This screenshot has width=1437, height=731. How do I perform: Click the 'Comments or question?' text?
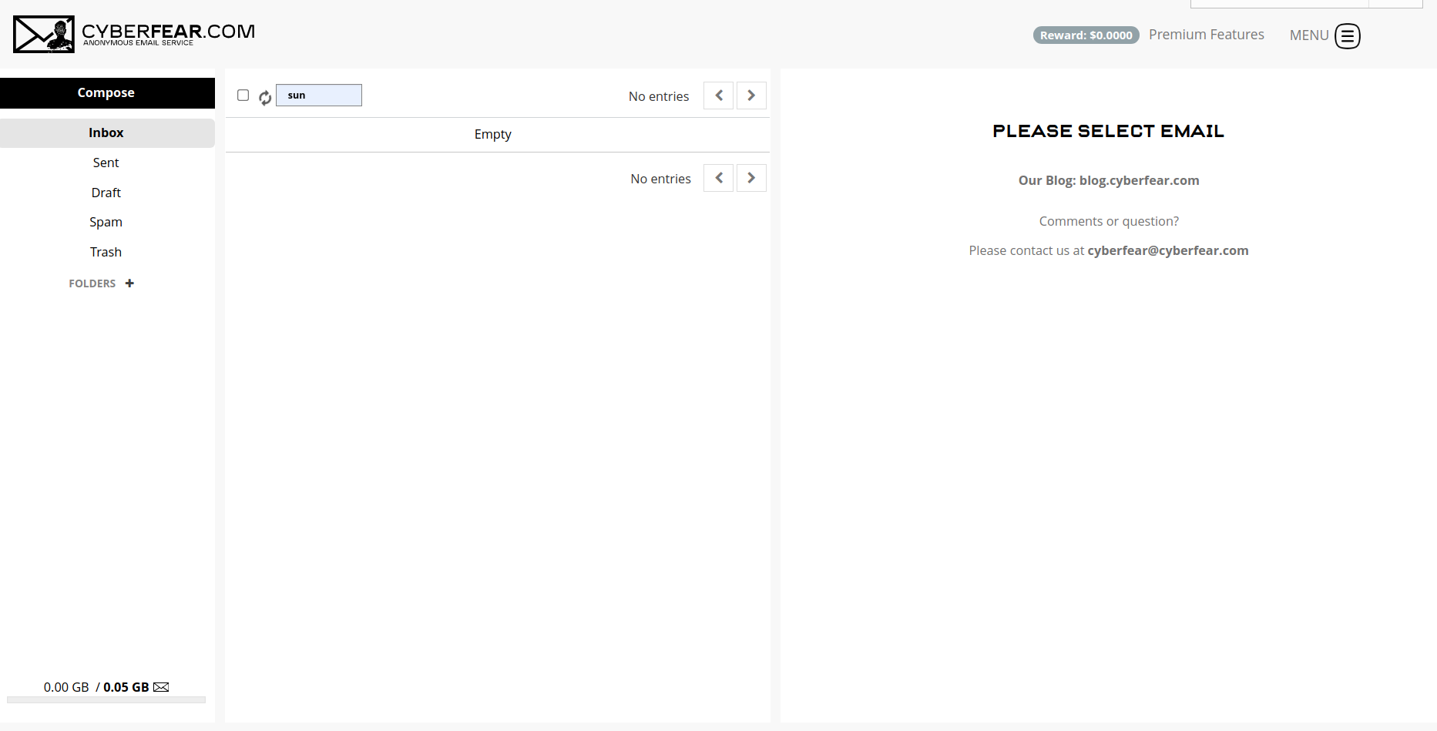click(x=1109, y=221)
